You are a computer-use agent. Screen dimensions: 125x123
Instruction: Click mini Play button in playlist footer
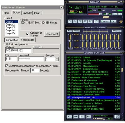pos(96,119)
